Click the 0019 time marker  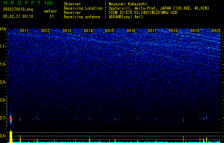[x=195, y=31]
